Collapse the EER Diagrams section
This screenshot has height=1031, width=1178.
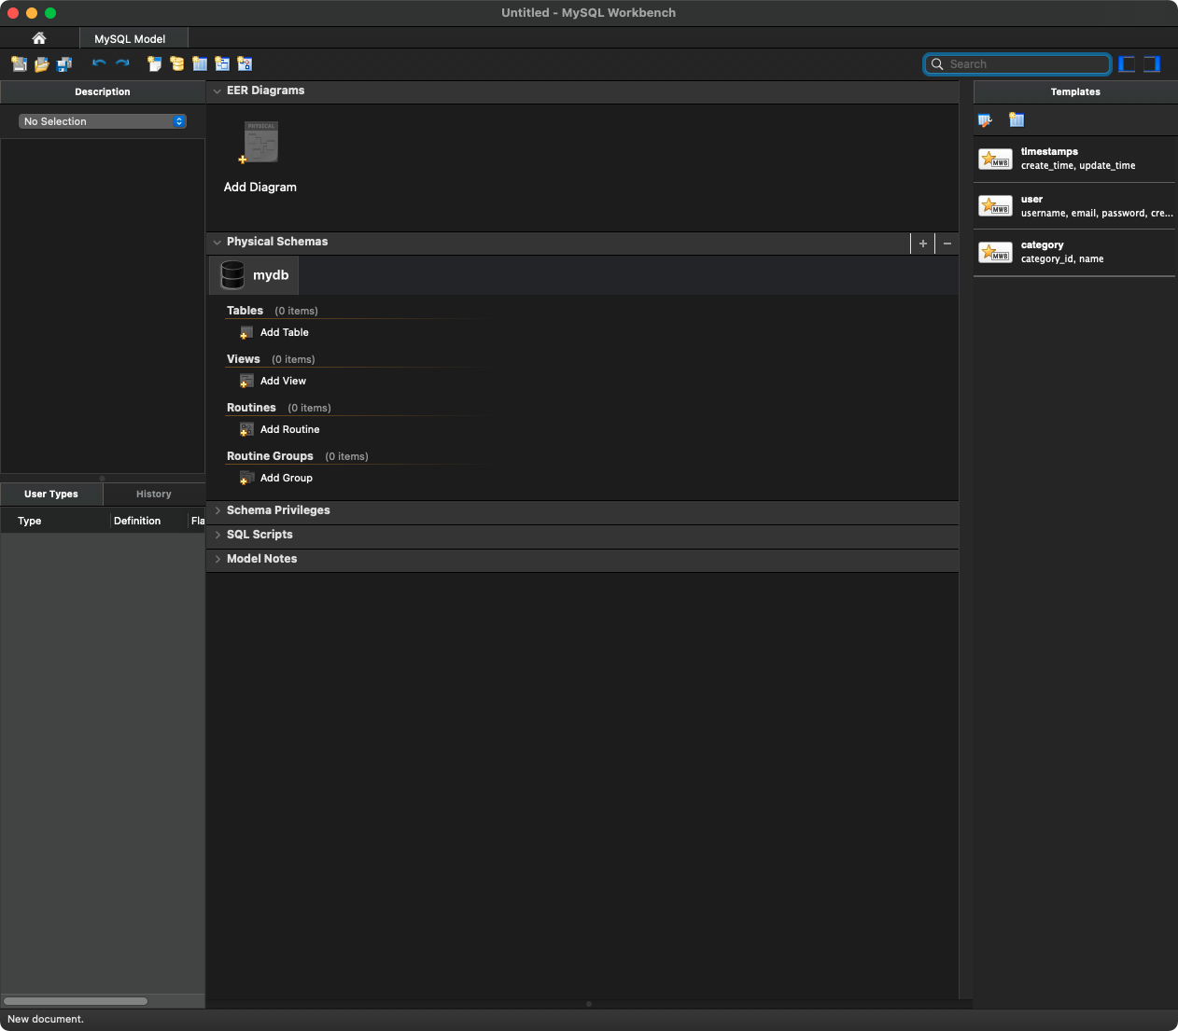tap(217, 91)
